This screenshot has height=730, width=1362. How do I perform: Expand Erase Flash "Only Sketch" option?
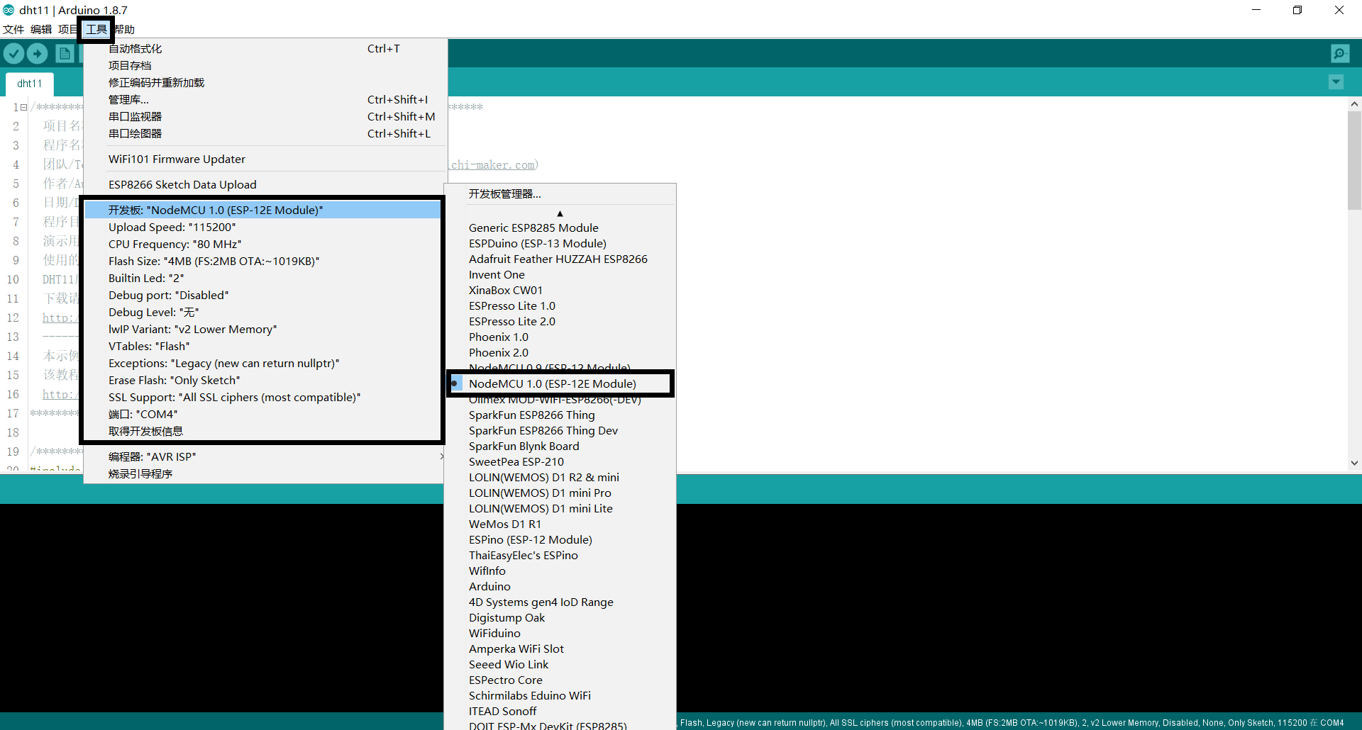[262, 381]
